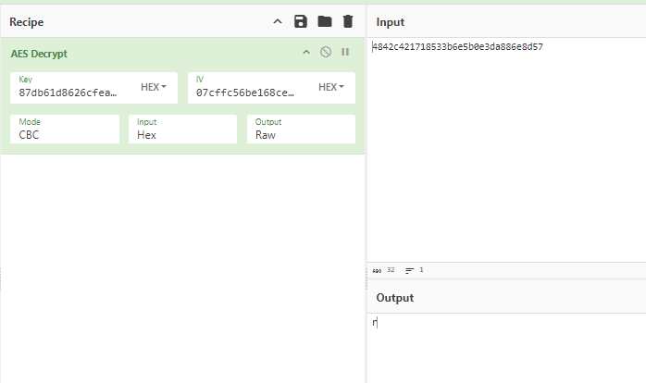This screenshot has height=383, width=646.
Task: Set a breakpoint on AES Decrypt
Action: [345, 52]
